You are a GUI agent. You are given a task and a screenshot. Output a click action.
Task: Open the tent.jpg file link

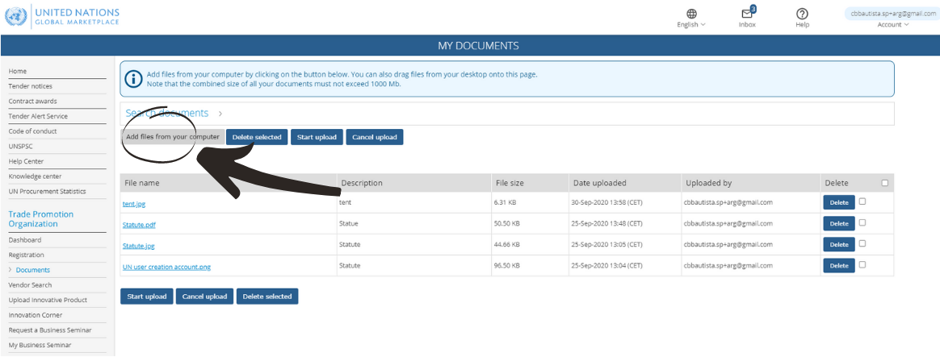point(134,204)
